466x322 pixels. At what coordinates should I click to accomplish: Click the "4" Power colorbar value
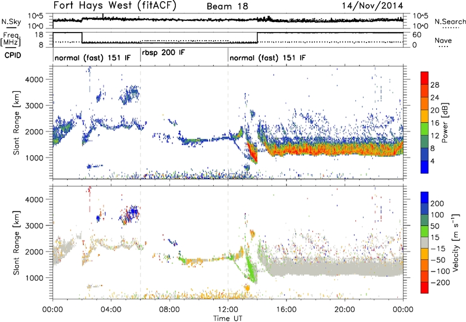click(x=433, y=161)
